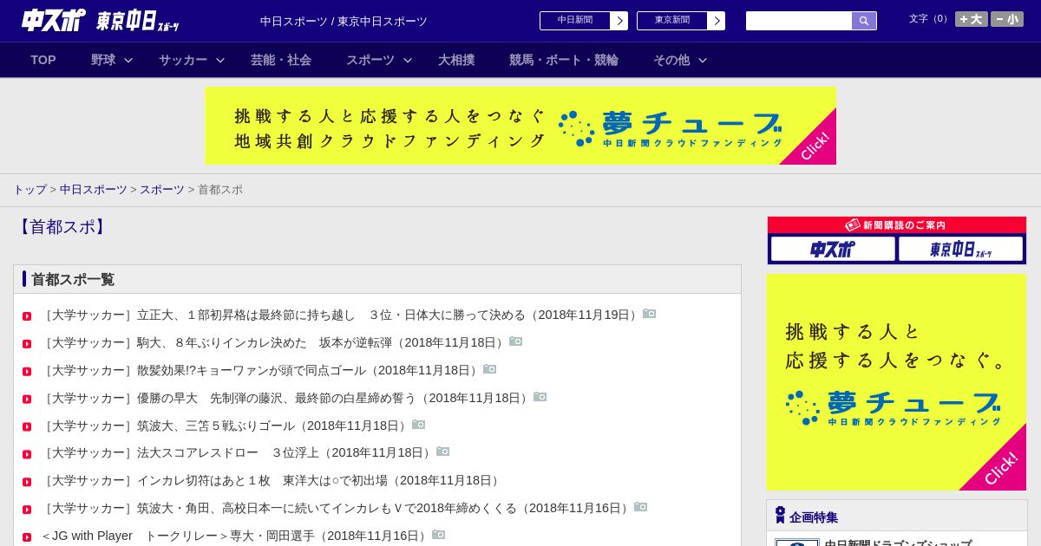1041x546 pixels.
Task: Click camera icon beside 三笘 article
Action: pyautogui.click(x=419, y=425)
